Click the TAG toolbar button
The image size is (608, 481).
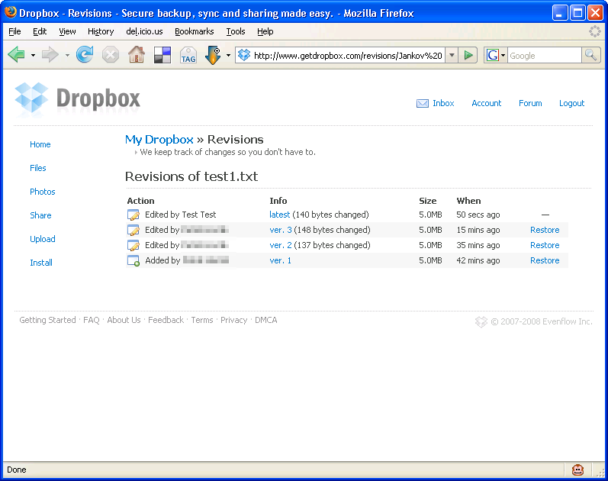click(x=188, y=55)
